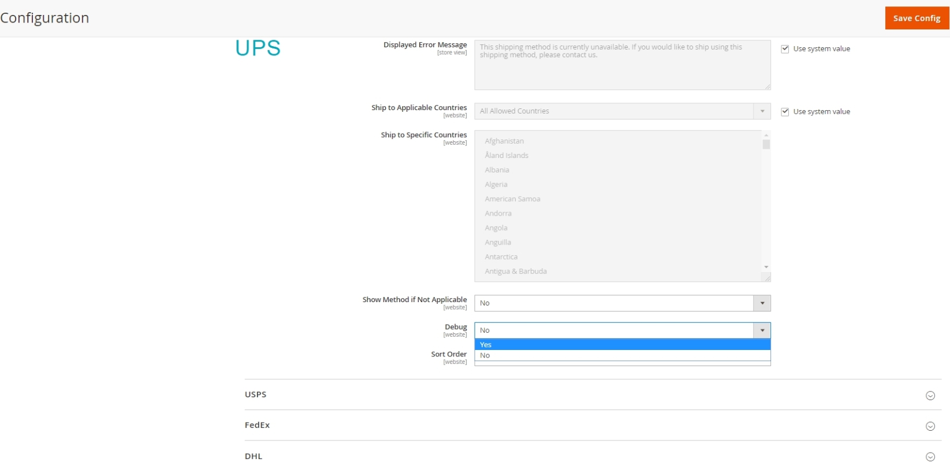
Task: Select Antigua & Barbuda in the countries list
Action: click(516, 271)
